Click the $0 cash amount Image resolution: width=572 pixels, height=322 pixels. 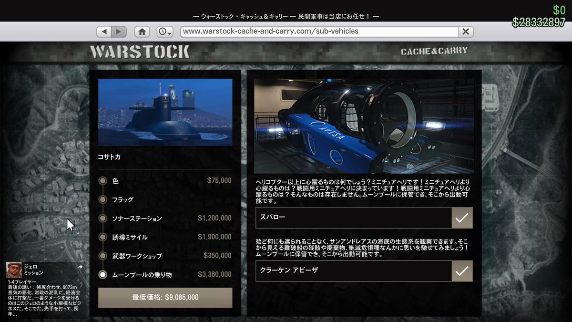559,10
